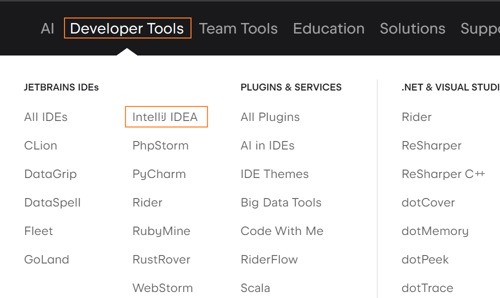
Task: Open the Rider page under .NET
Action: [416, 117]
